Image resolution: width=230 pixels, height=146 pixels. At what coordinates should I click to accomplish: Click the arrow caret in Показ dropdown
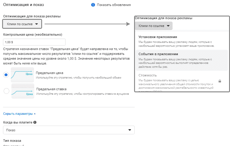(x=130, y=130)
